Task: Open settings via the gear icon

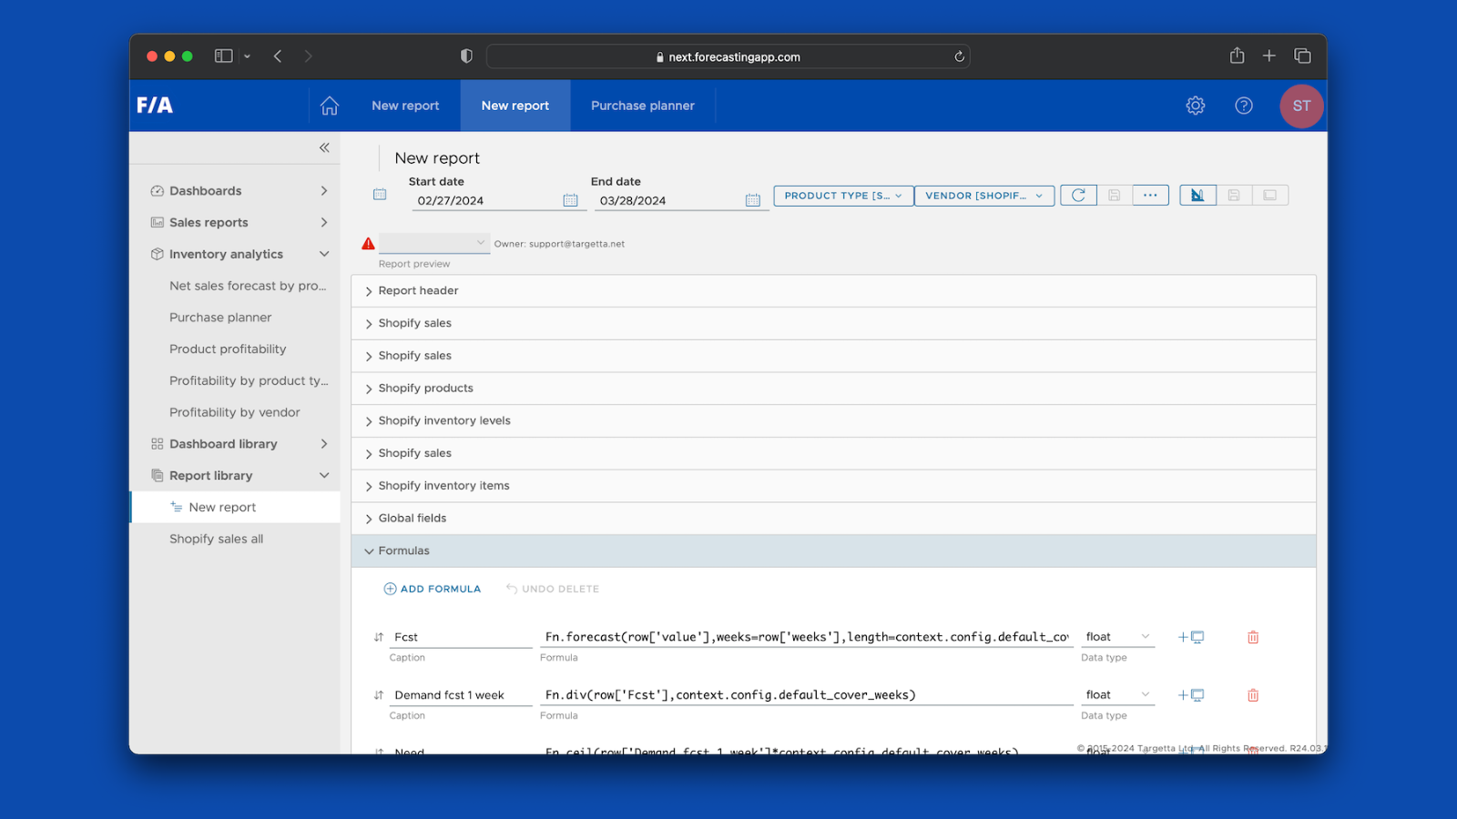Action: [1196, 106]
